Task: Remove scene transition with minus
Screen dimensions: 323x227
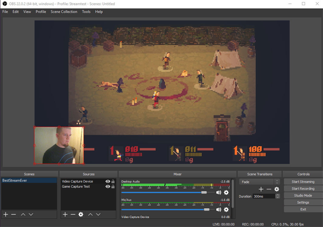Action: [269, 189]
